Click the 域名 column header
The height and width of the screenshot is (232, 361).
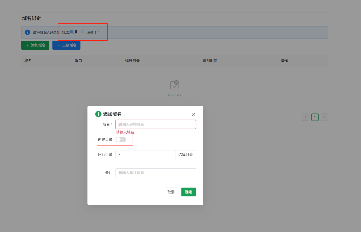coord(28,61)
